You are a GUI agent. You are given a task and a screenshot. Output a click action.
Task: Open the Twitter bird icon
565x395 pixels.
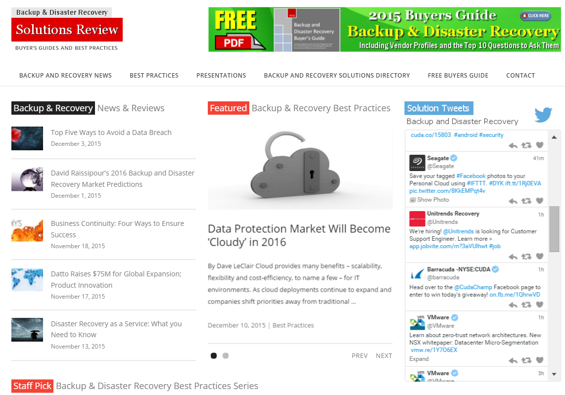pyautogui.click(x=543, y=115)
